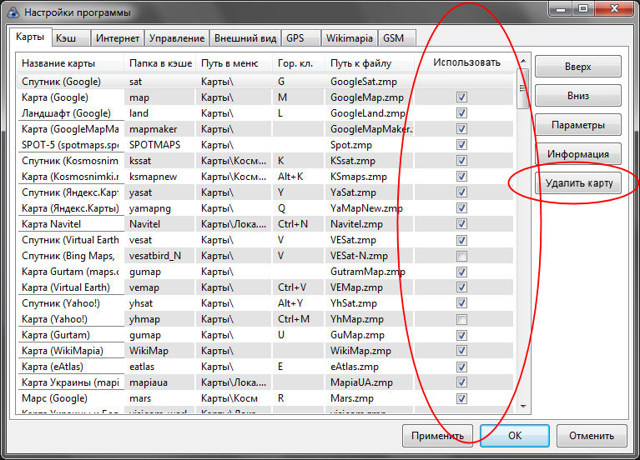Enable the VESat-N.zmp map checkbox

(x=461, y=256)
